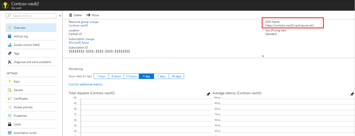Open the Contoso-vault2 resource group link

78,26
